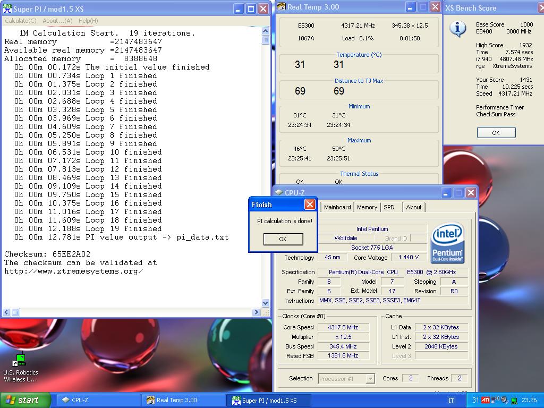Click the Core Speed field 4317.5 MHz
Image resolution: width=544 pixels, height=408 pixels.
(x=343, y=327)
